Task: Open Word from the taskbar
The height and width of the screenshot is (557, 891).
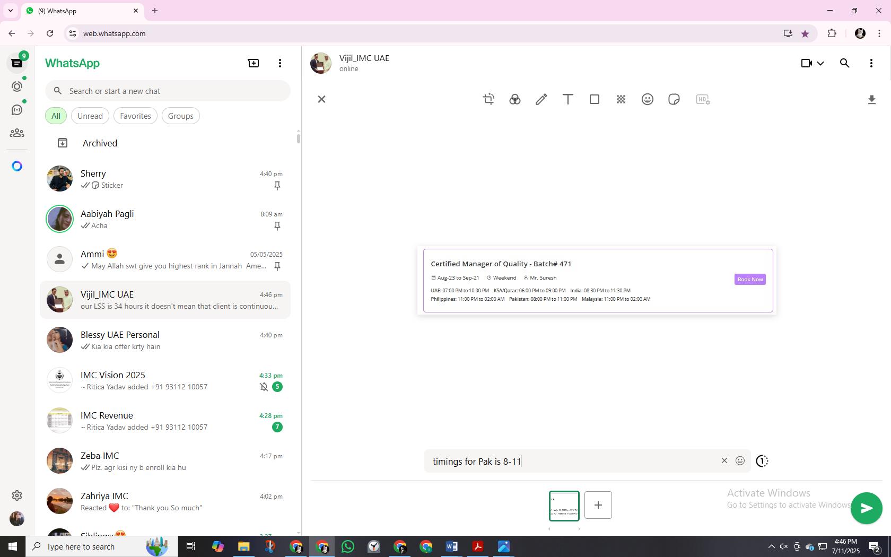Action: pyautogui.click(x=452, y=546)
